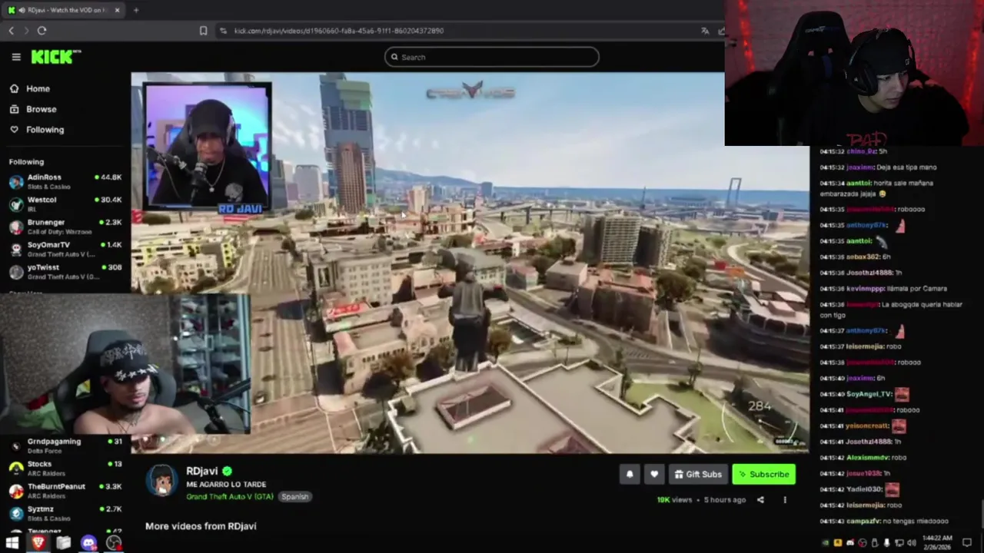
Task: Close the RDjavi VOD browser tab
Action: tap(117, 10)
